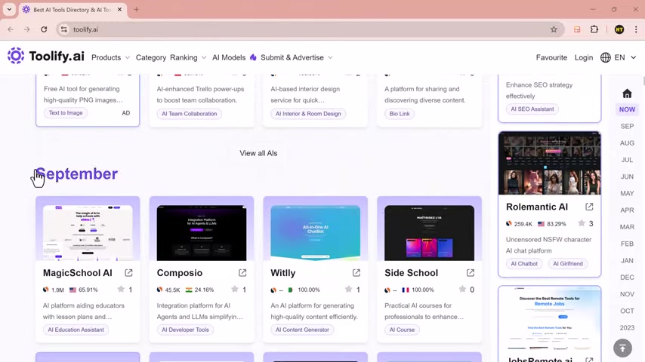This screenshot has width=645, height=362.
Task: Click the AI Education Assistant tag
Action: (76, 330)
